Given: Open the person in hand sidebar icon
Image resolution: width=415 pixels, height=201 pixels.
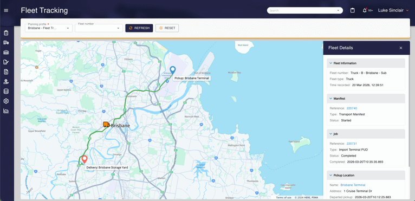Looking at the screenshot, I should click(6, 82).
